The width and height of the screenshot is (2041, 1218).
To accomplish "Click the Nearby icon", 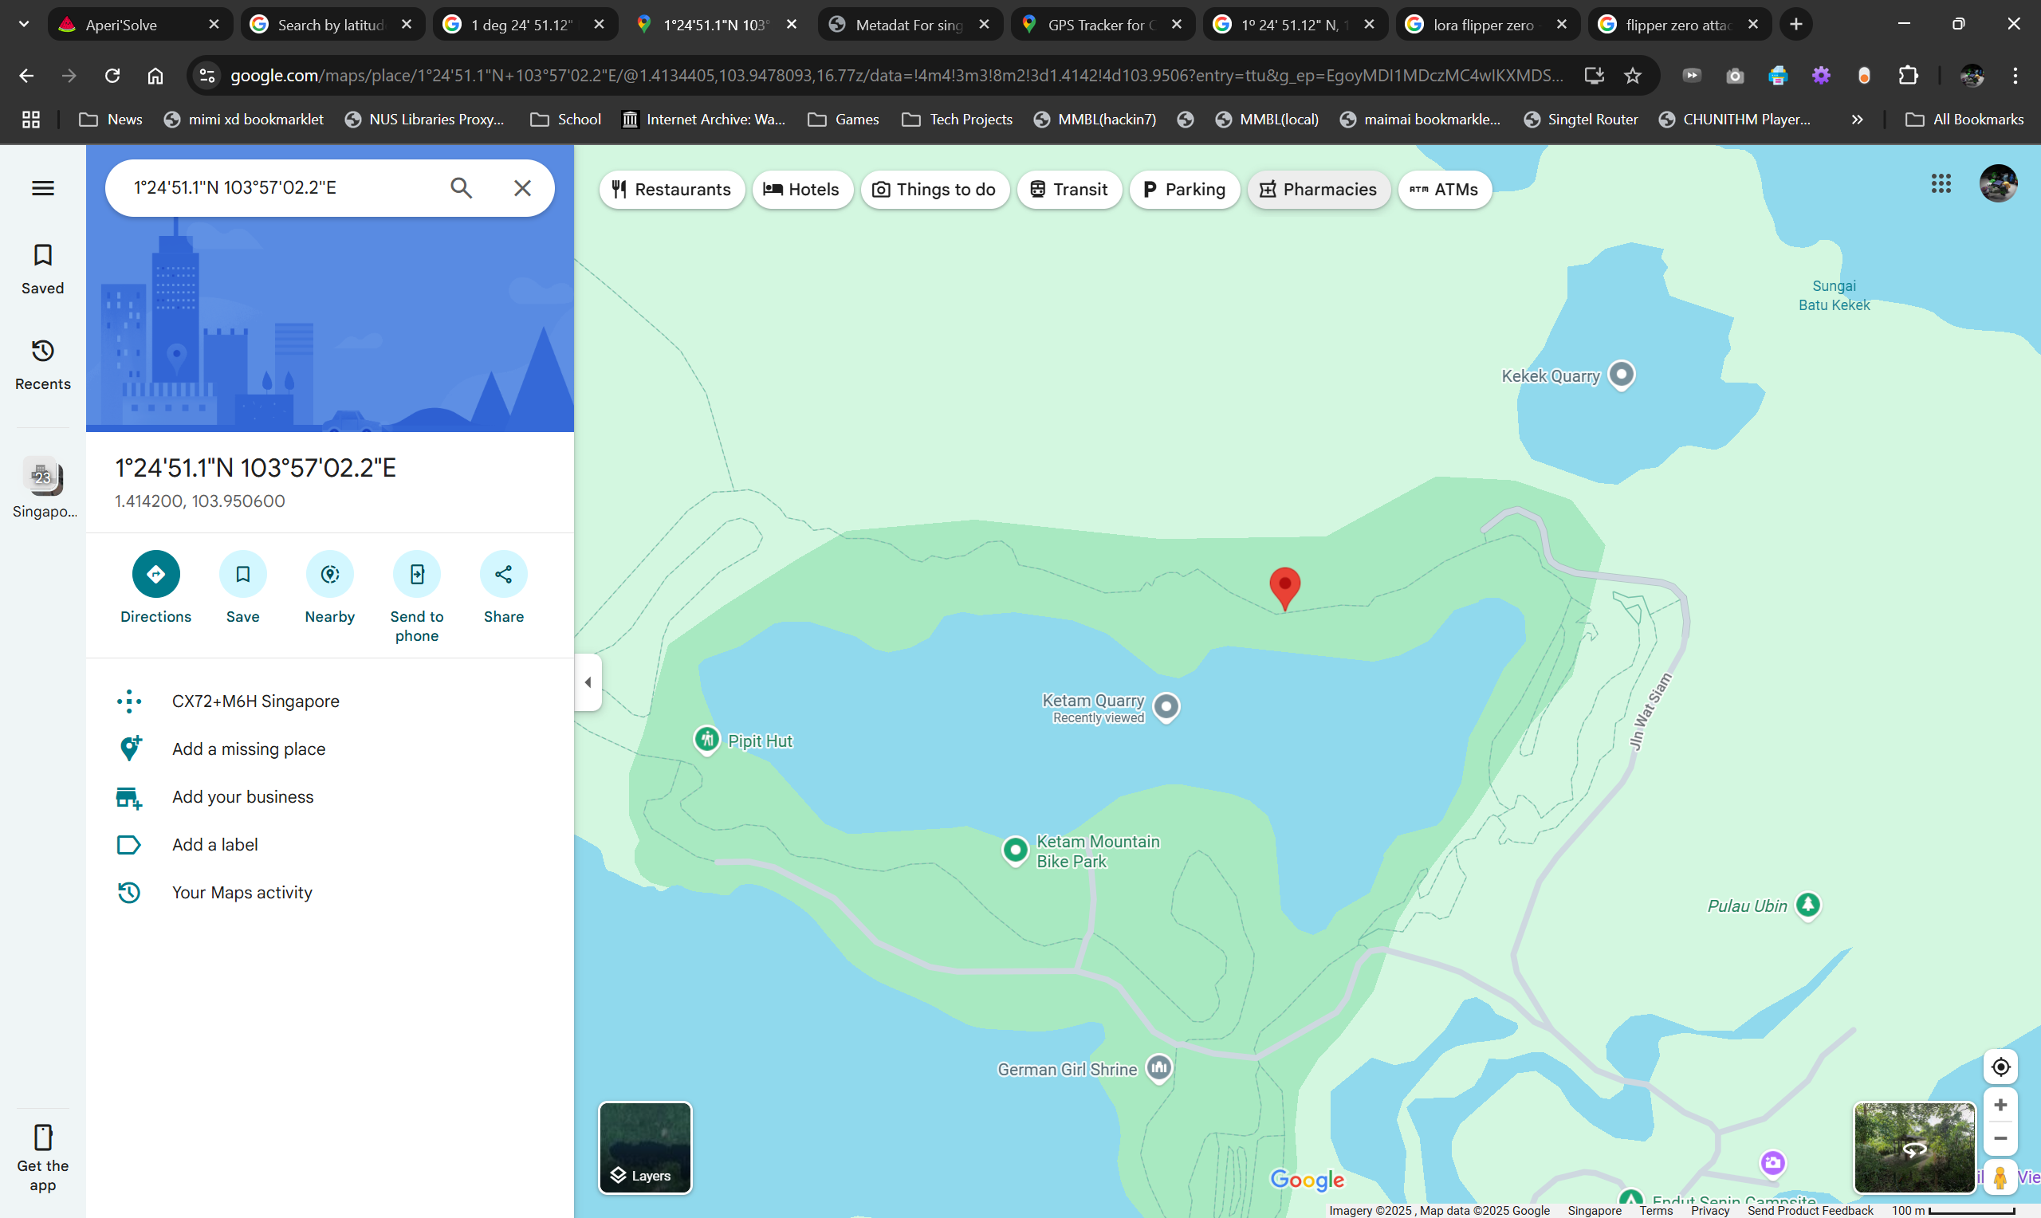I will point(329,574).
